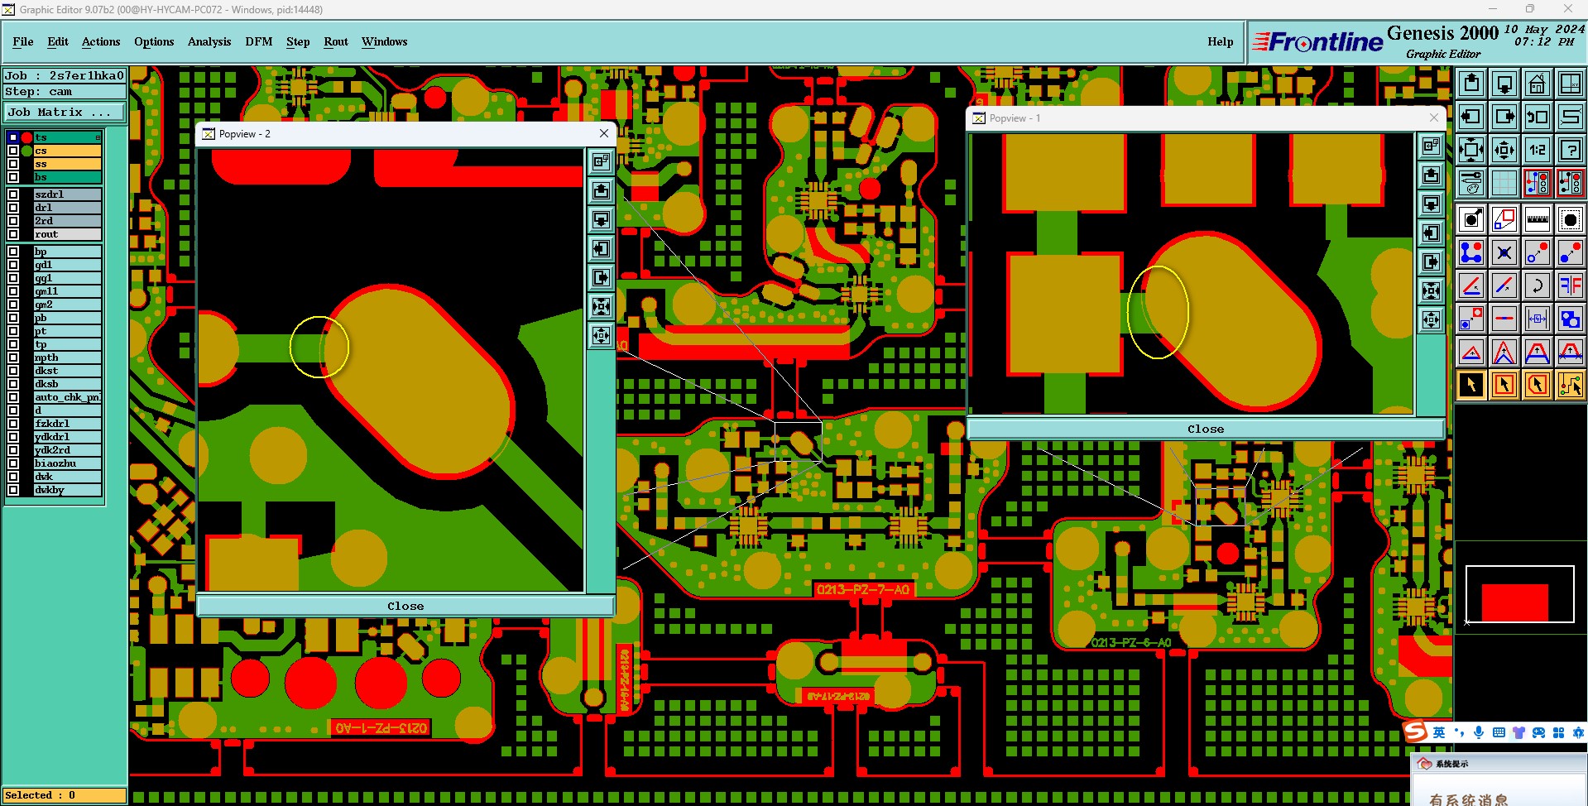
Task: Click the zoom out icon in main toolbar
Action: [x=1504, y=150]
